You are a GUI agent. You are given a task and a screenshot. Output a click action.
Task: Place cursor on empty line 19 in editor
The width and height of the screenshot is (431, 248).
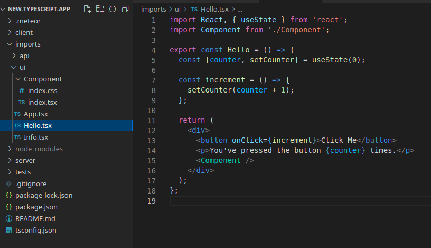coord(300,201)
